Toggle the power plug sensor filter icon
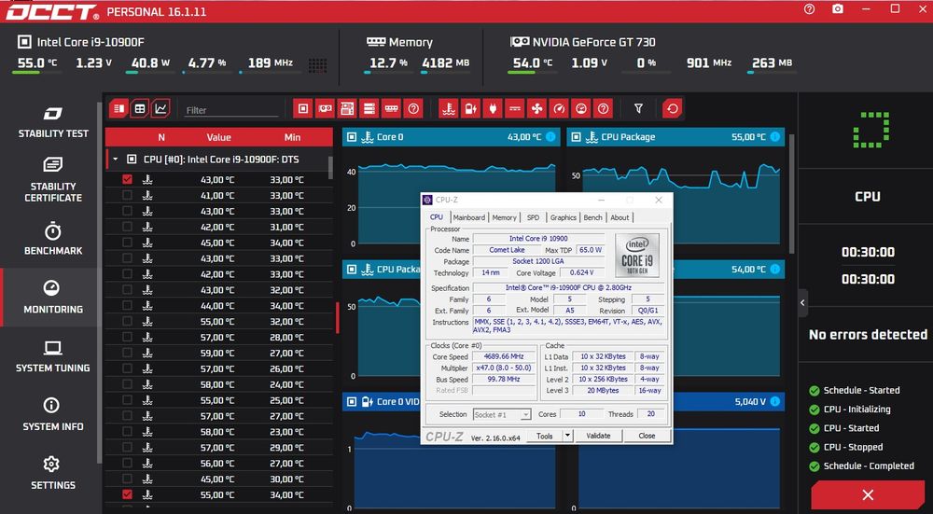The width and height of the screenshot is (933, 514). [x=492, y=109]
